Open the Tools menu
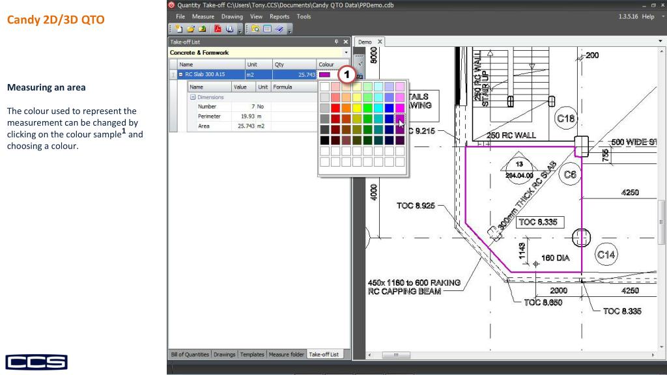667x375 pixels. 304,16
